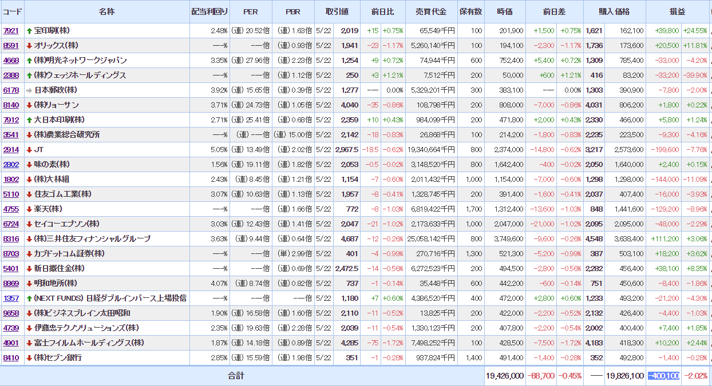Viewport: 712px width, 386px height.
Task: Click the gray right arrow beside 日本郵政(株)
Action: pyautogui.click(x=29, y=90)
